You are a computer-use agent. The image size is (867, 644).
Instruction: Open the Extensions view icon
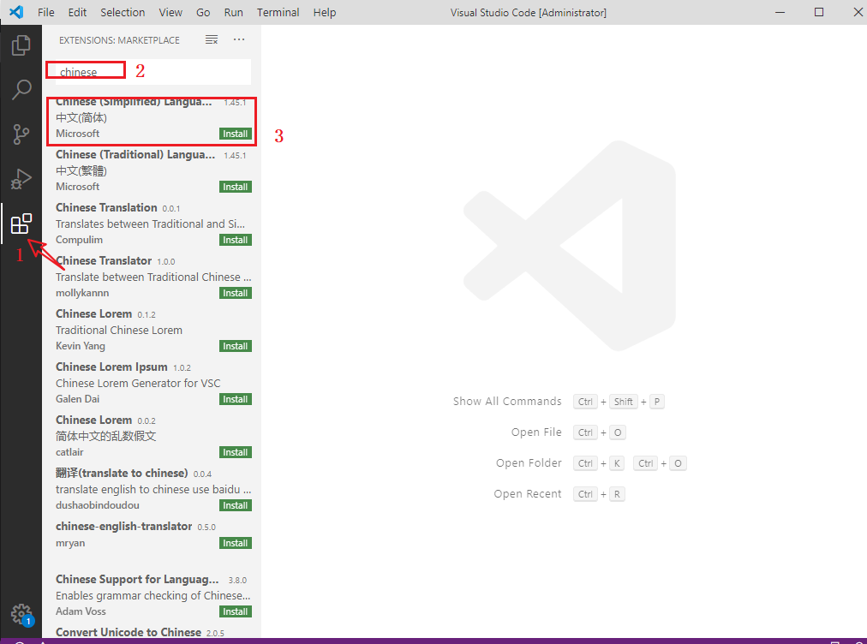[x=21, y=224]
